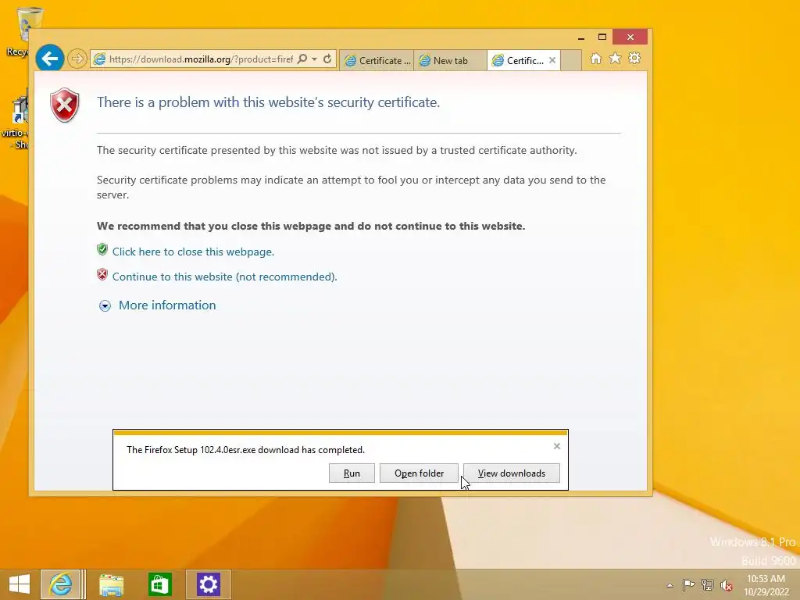This screenshot has width=800, height=600.
Task: Open the PC settings gear taskbar icon
Action: pos(208,584)
